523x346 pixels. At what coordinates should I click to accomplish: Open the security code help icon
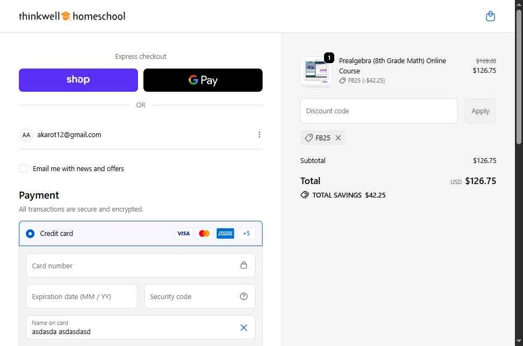[x=244, y=296]
